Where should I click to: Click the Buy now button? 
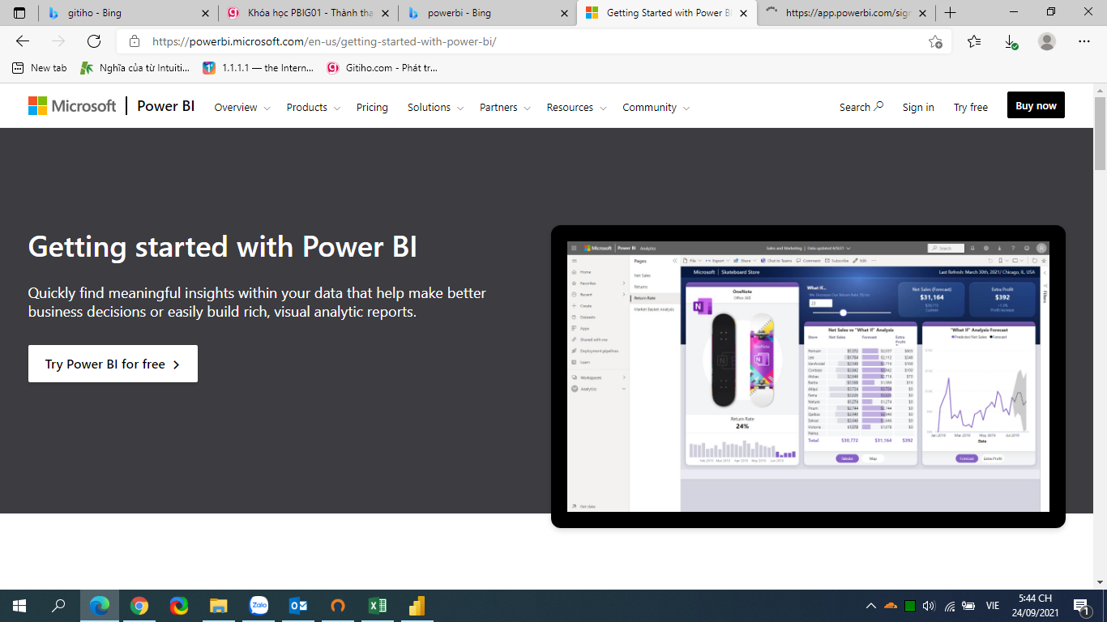coord(1036,105)
